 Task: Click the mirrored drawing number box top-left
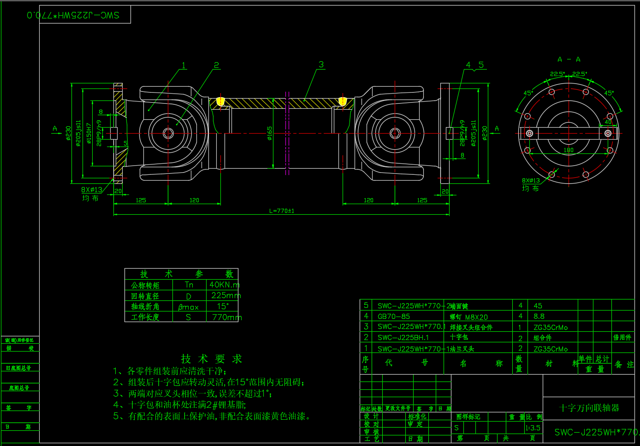(74, 15)
